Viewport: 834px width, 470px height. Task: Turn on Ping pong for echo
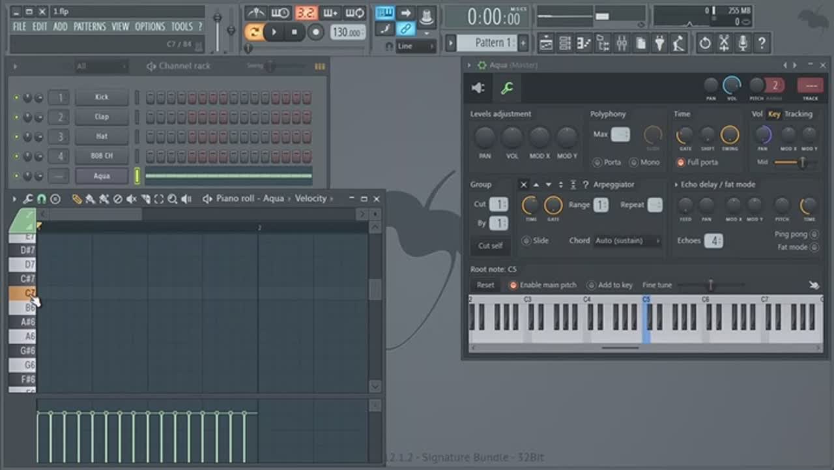814,234
